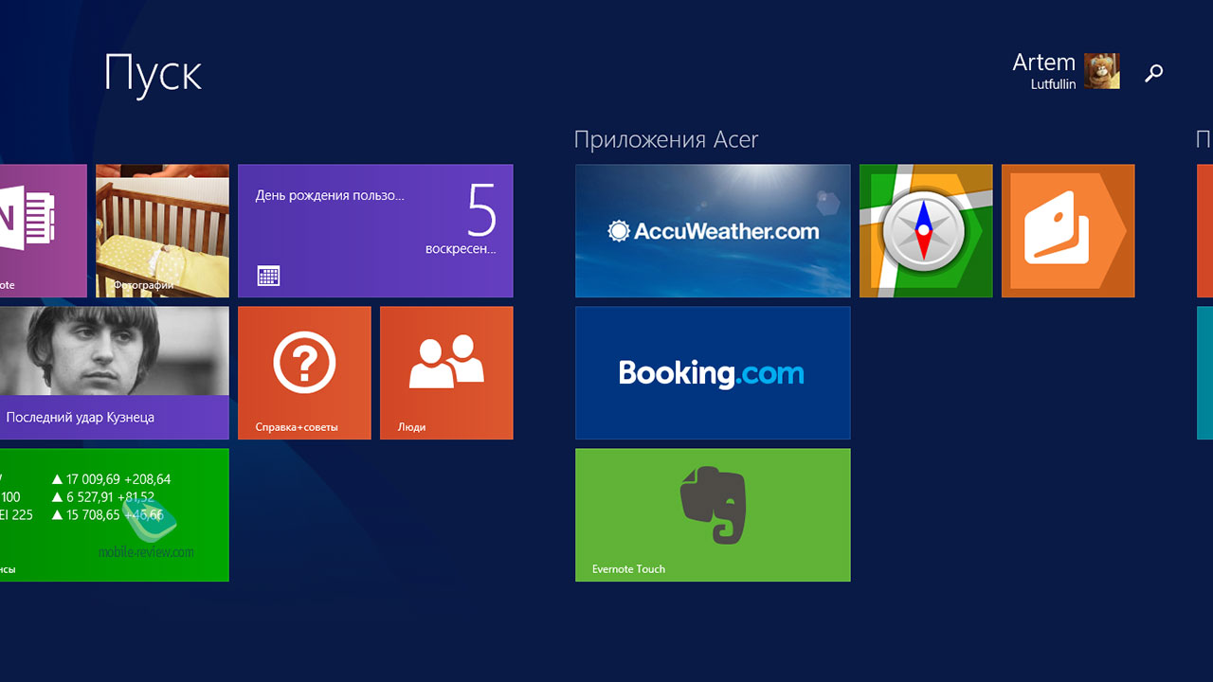Viewport: 1213px width, 682px height.
Task: Open the Люди (People) tile
Action: coord(446,373)
